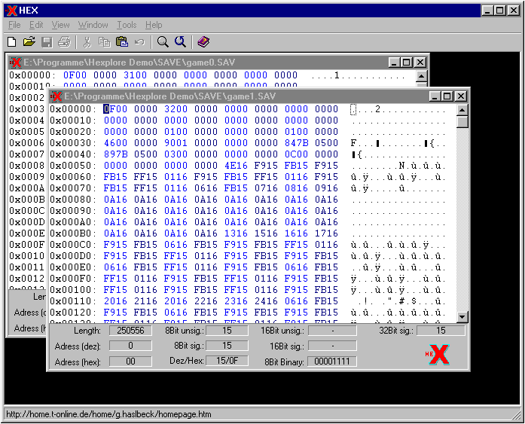Click the Paste clipboard icon
Image resolution: width=525 pixels, height=424 pixels.
[x=122, y=42]
